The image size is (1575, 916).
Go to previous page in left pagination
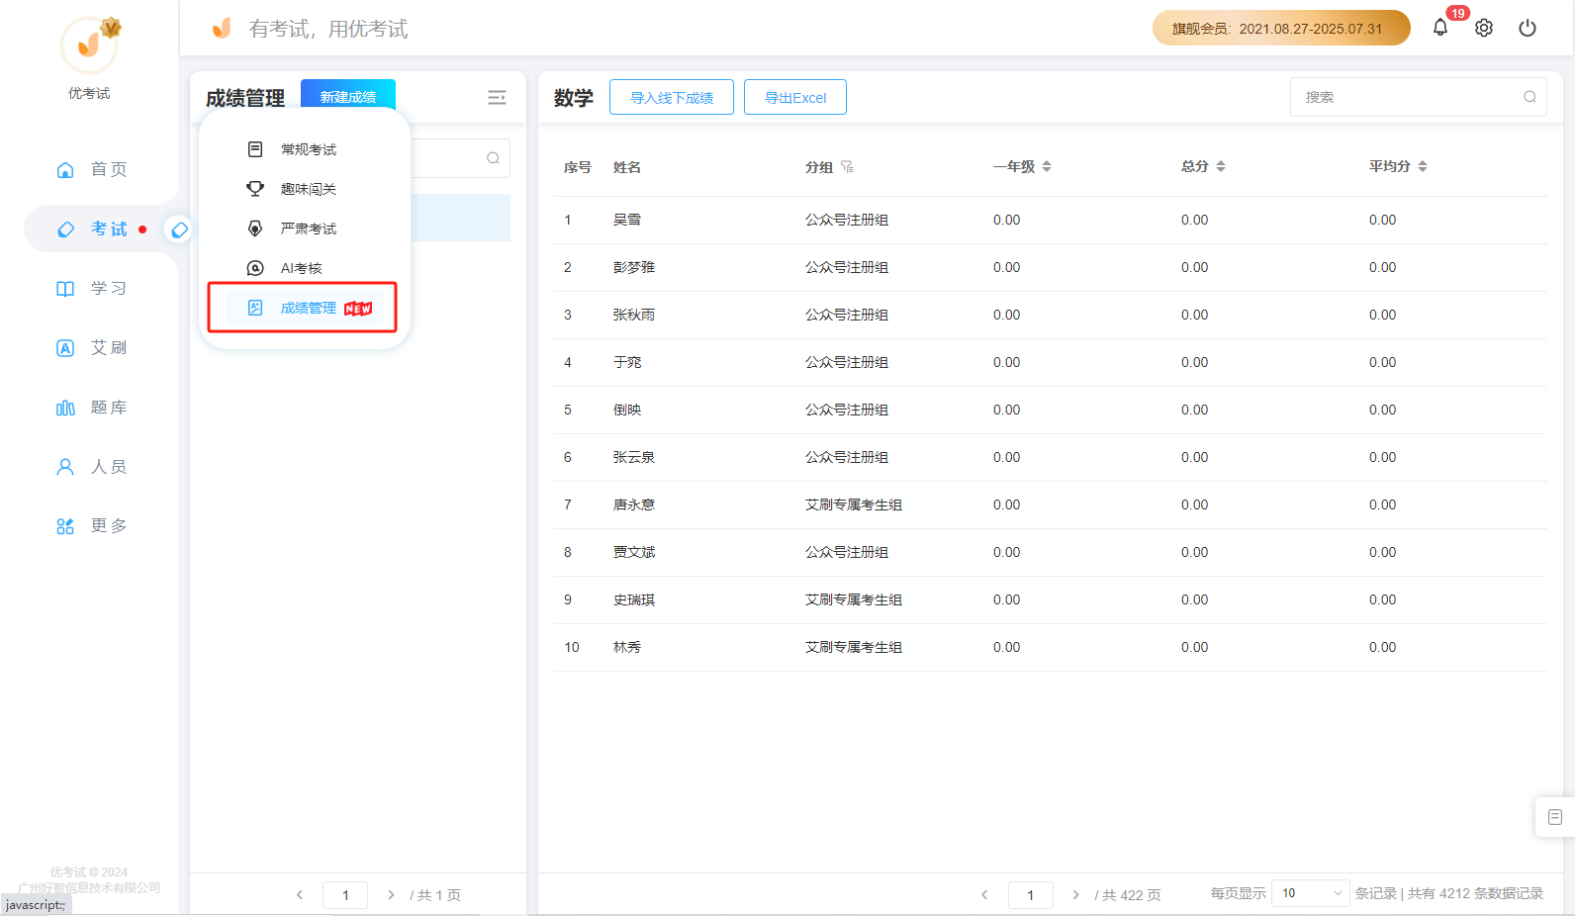[x=300, y=894]
